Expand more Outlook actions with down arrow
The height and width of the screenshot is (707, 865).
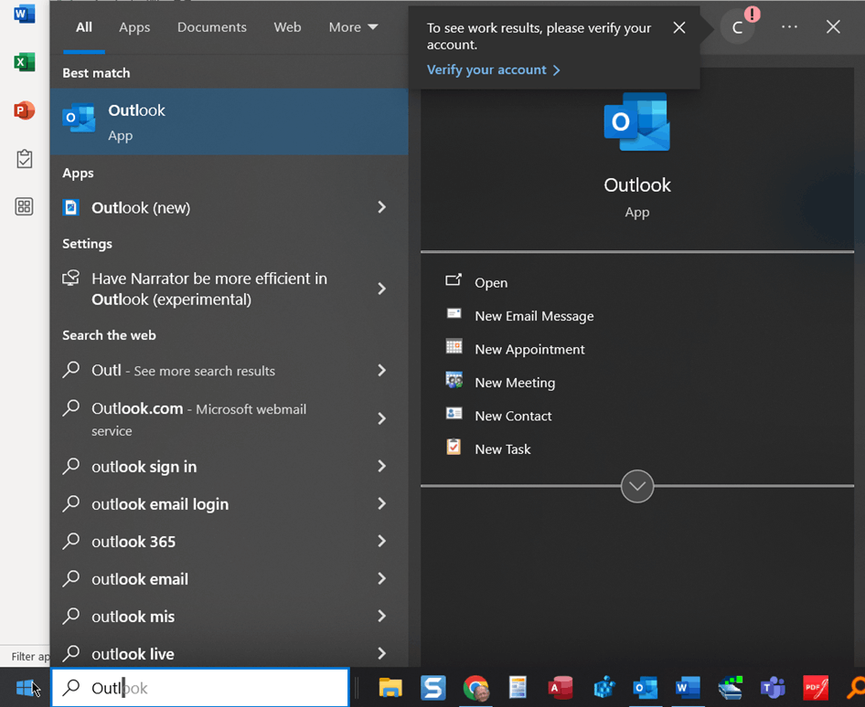coord(637,486)
